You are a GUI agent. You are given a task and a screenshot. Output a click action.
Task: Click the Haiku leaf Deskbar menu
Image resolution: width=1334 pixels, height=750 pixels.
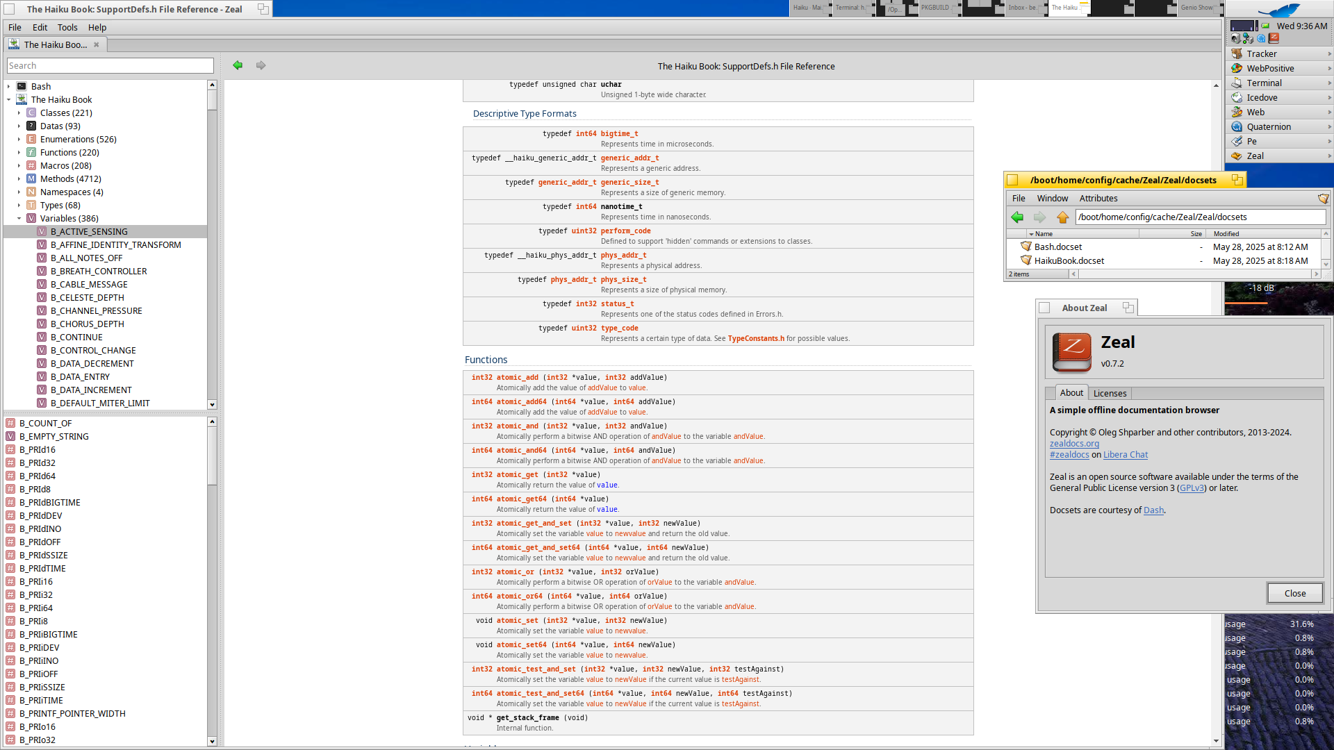click(x=1279, y=10)
